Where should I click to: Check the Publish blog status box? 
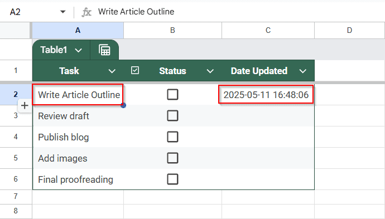(172, 137)
